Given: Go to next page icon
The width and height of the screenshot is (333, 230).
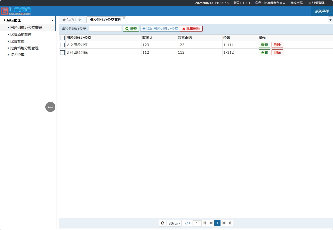Looking at the screenshot, I should pos(224,223).
